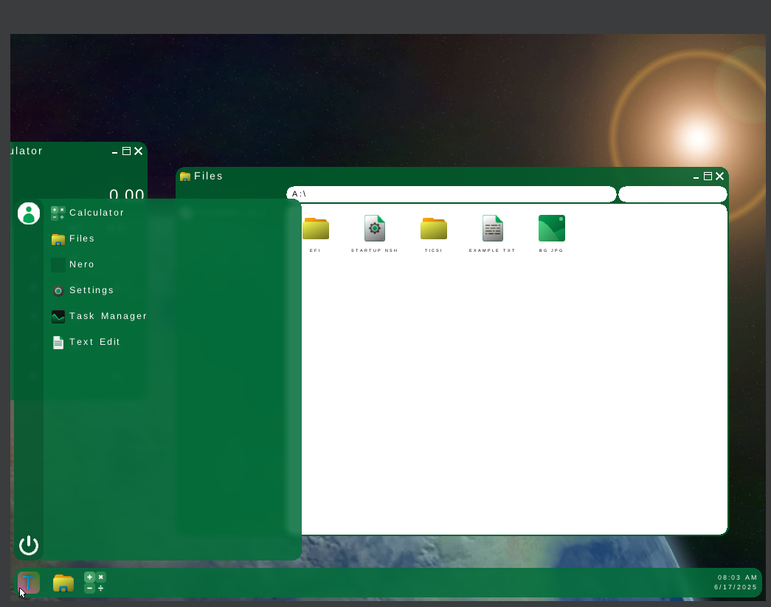Click the A:\ address path bar

(450, 194)
